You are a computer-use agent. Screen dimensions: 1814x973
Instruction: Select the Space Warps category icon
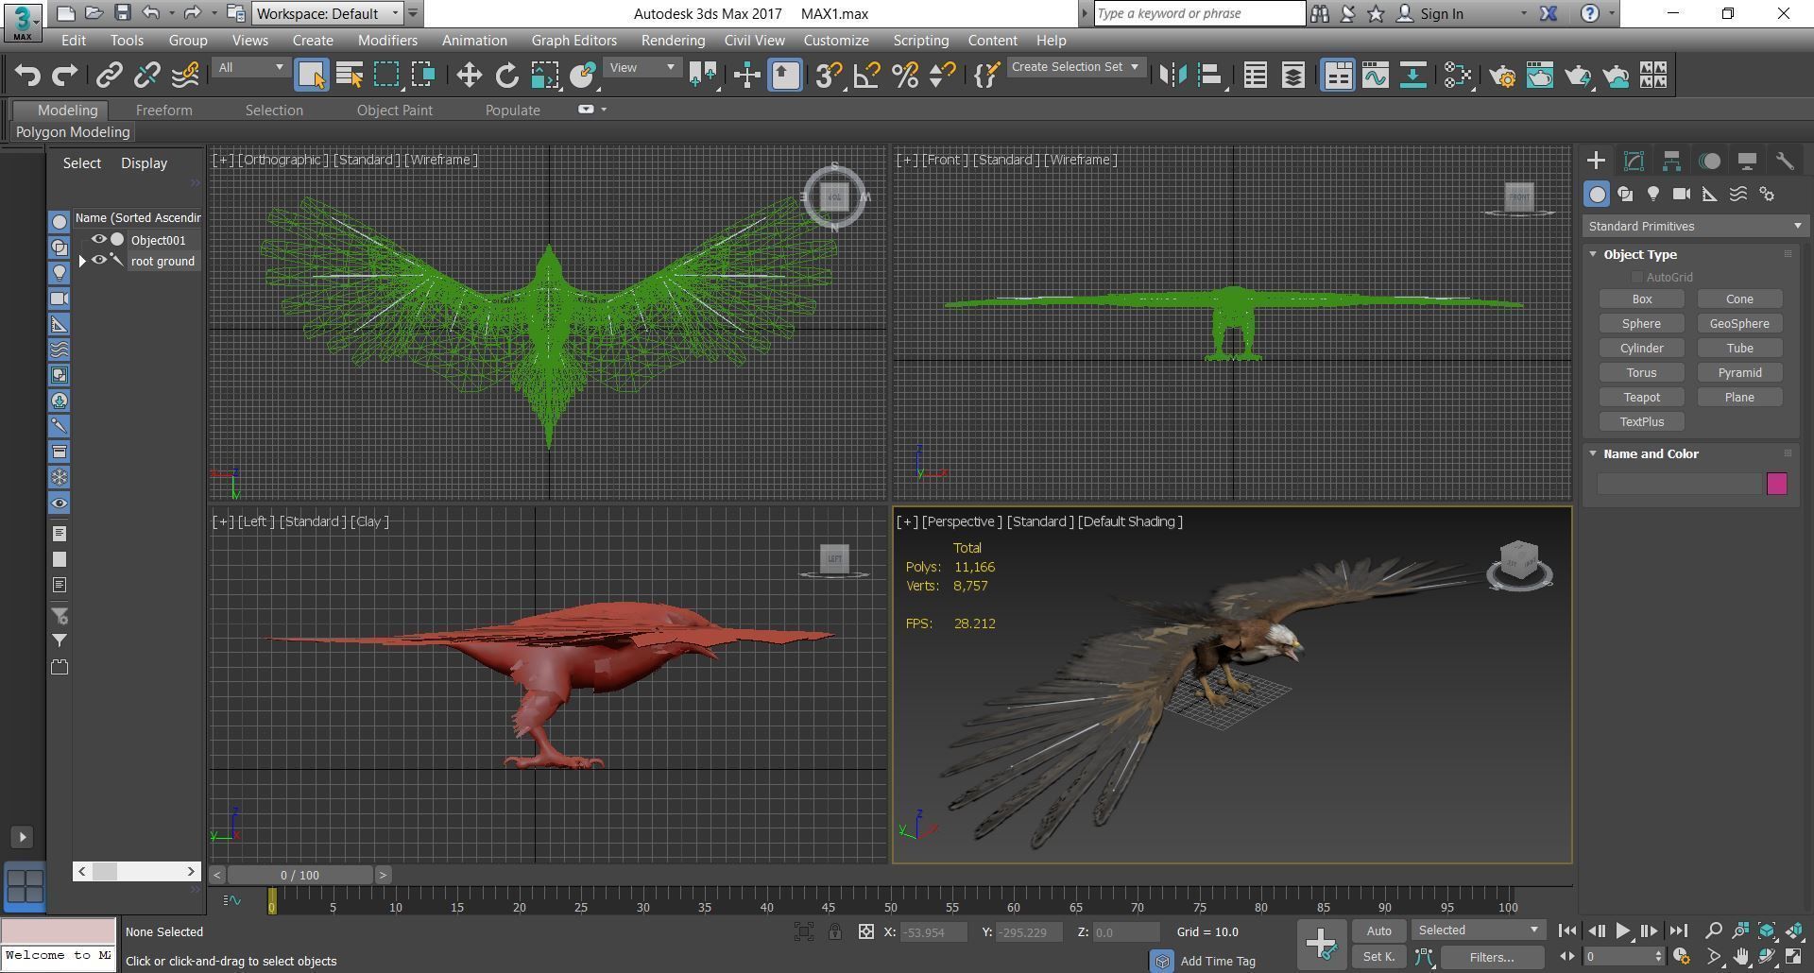pos(1738,194)
